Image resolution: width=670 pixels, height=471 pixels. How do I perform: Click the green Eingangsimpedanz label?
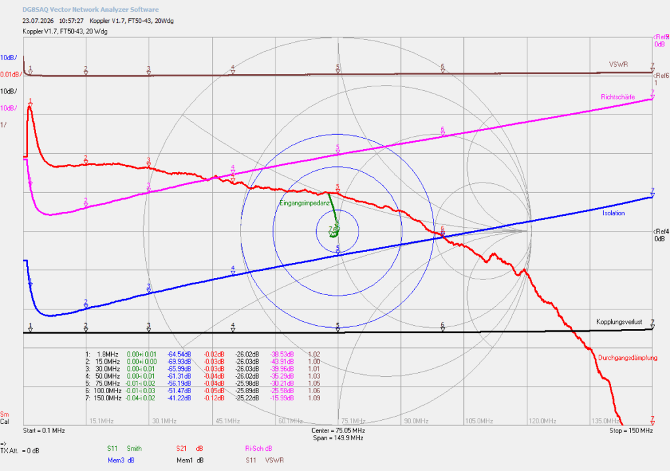[305, 203]
